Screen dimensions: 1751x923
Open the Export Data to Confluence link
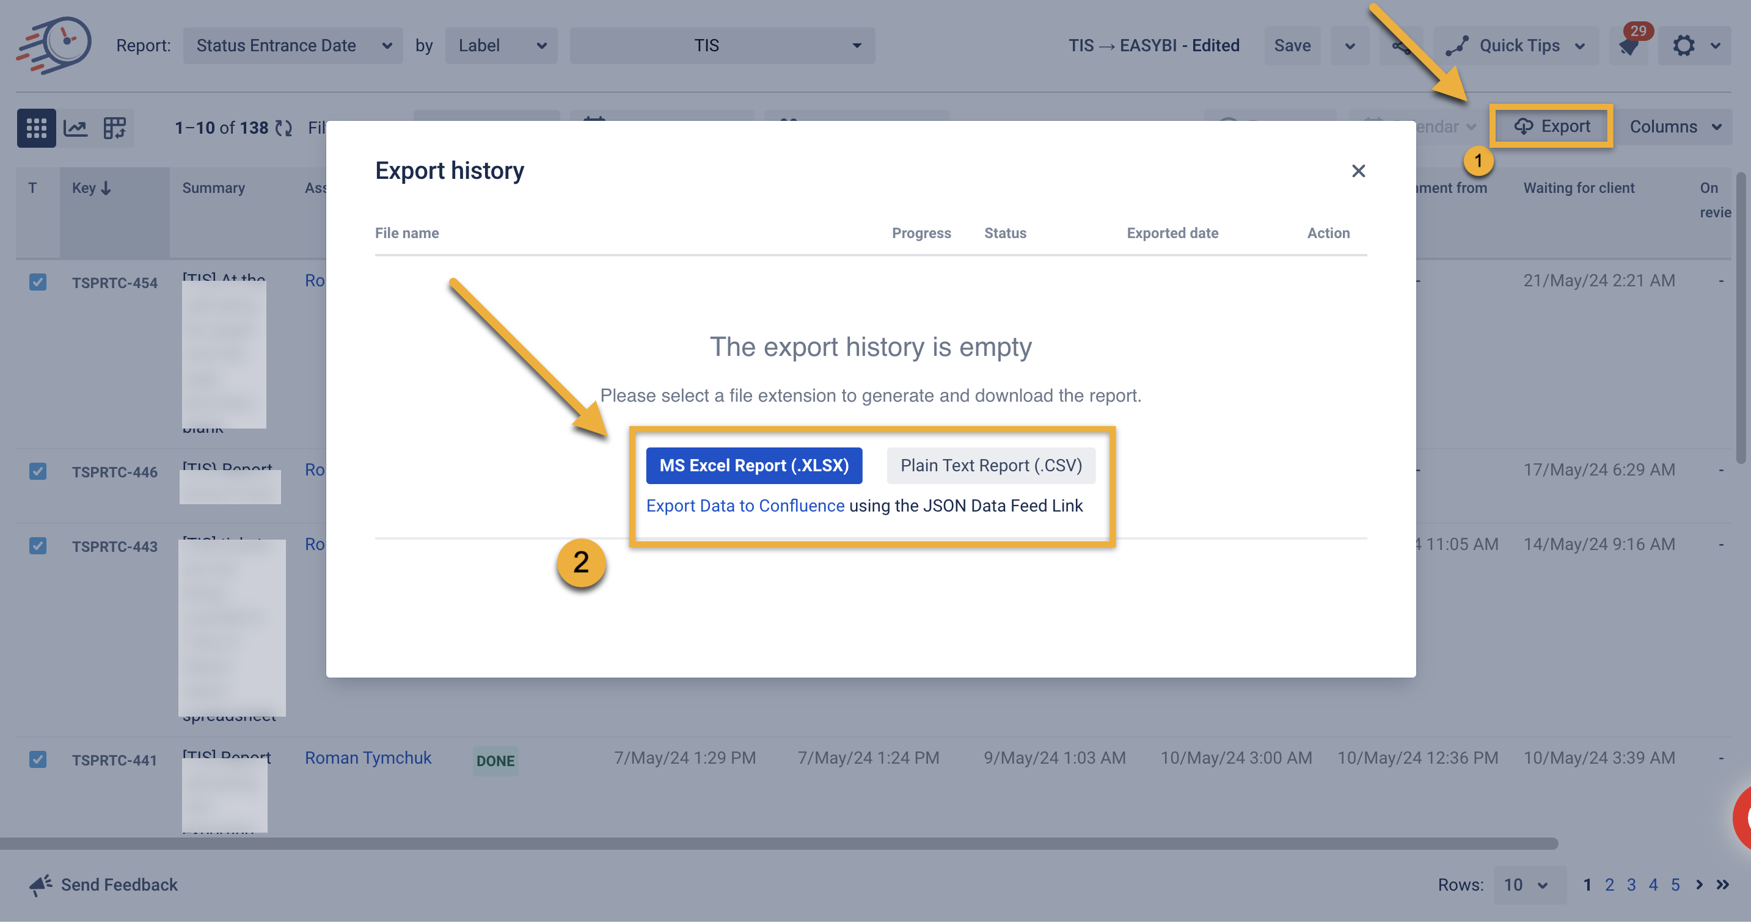click(745, 506)
